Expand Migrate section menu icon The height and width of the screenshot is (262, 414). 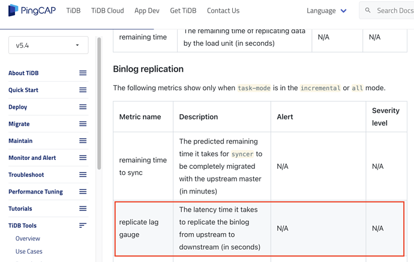(83, 124)
